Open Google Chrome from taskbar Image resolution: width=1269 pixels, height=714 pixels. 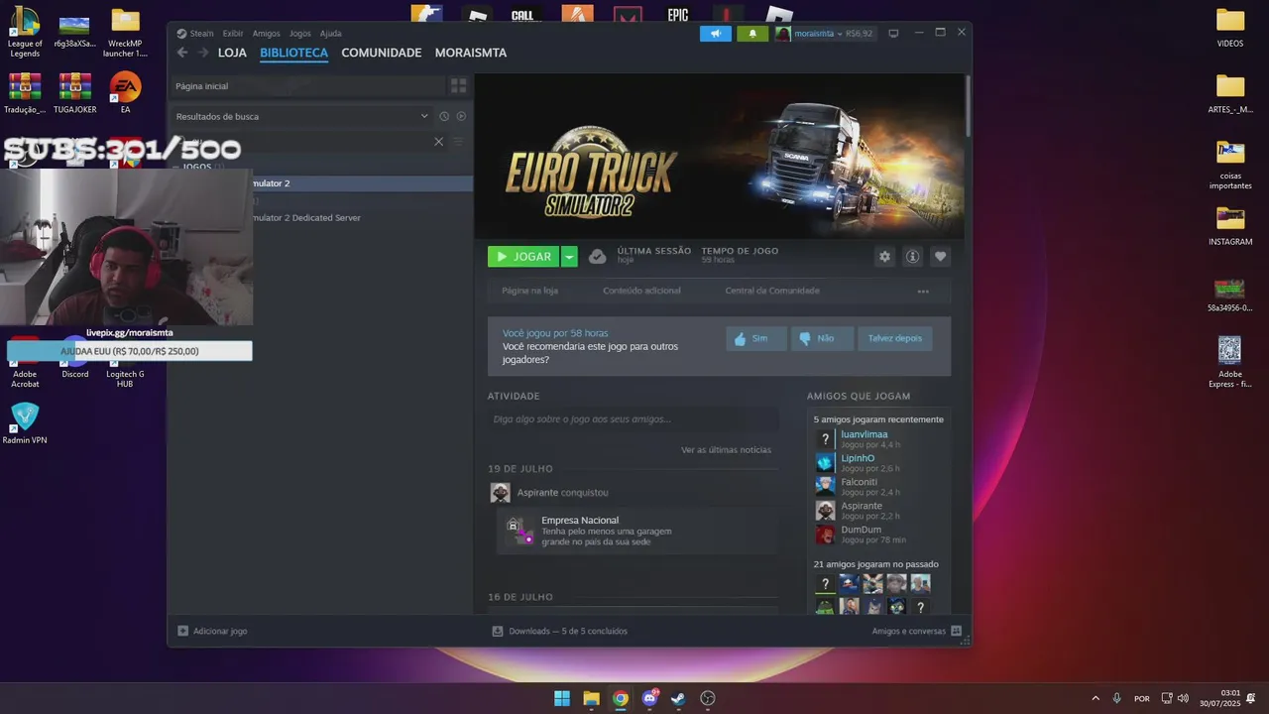[621, 698]
